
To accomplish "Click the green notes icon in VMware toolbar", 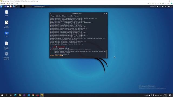I will [172, 4].
